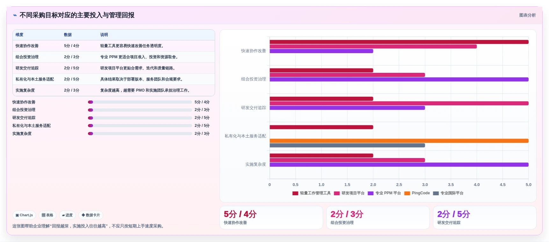The image size is (549, 242).
Task: Click chart axis label 快速协作改善
Action: coord(253,51)
